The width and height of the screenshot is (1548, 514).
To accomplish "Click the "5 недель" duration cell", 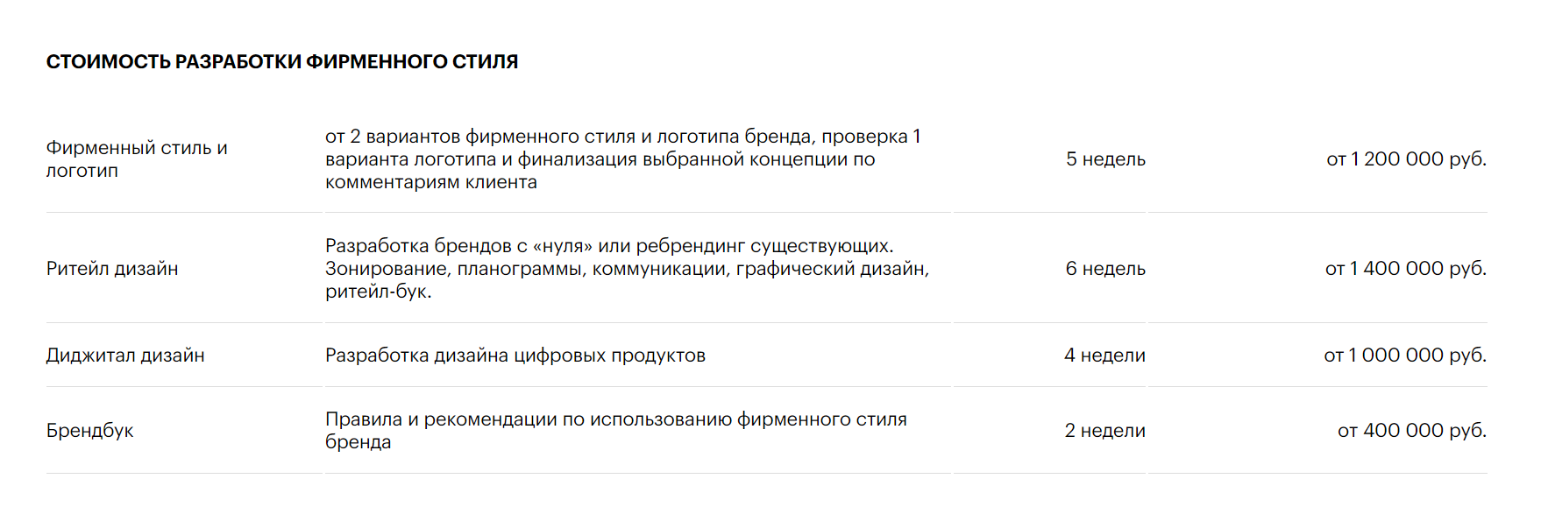I will [1105, 159].
